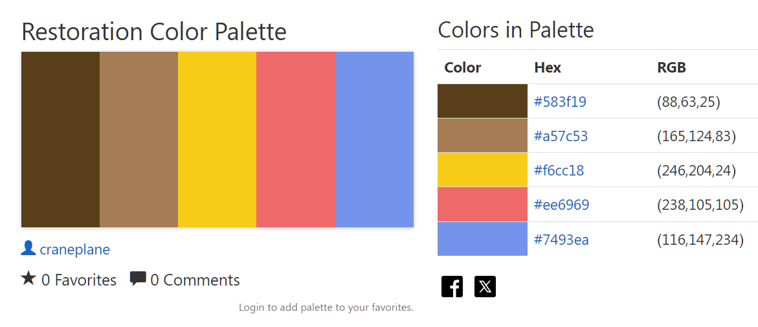
Task: Click the yellow swatch in the table's Color column
Action: click(x=482, y=170)
